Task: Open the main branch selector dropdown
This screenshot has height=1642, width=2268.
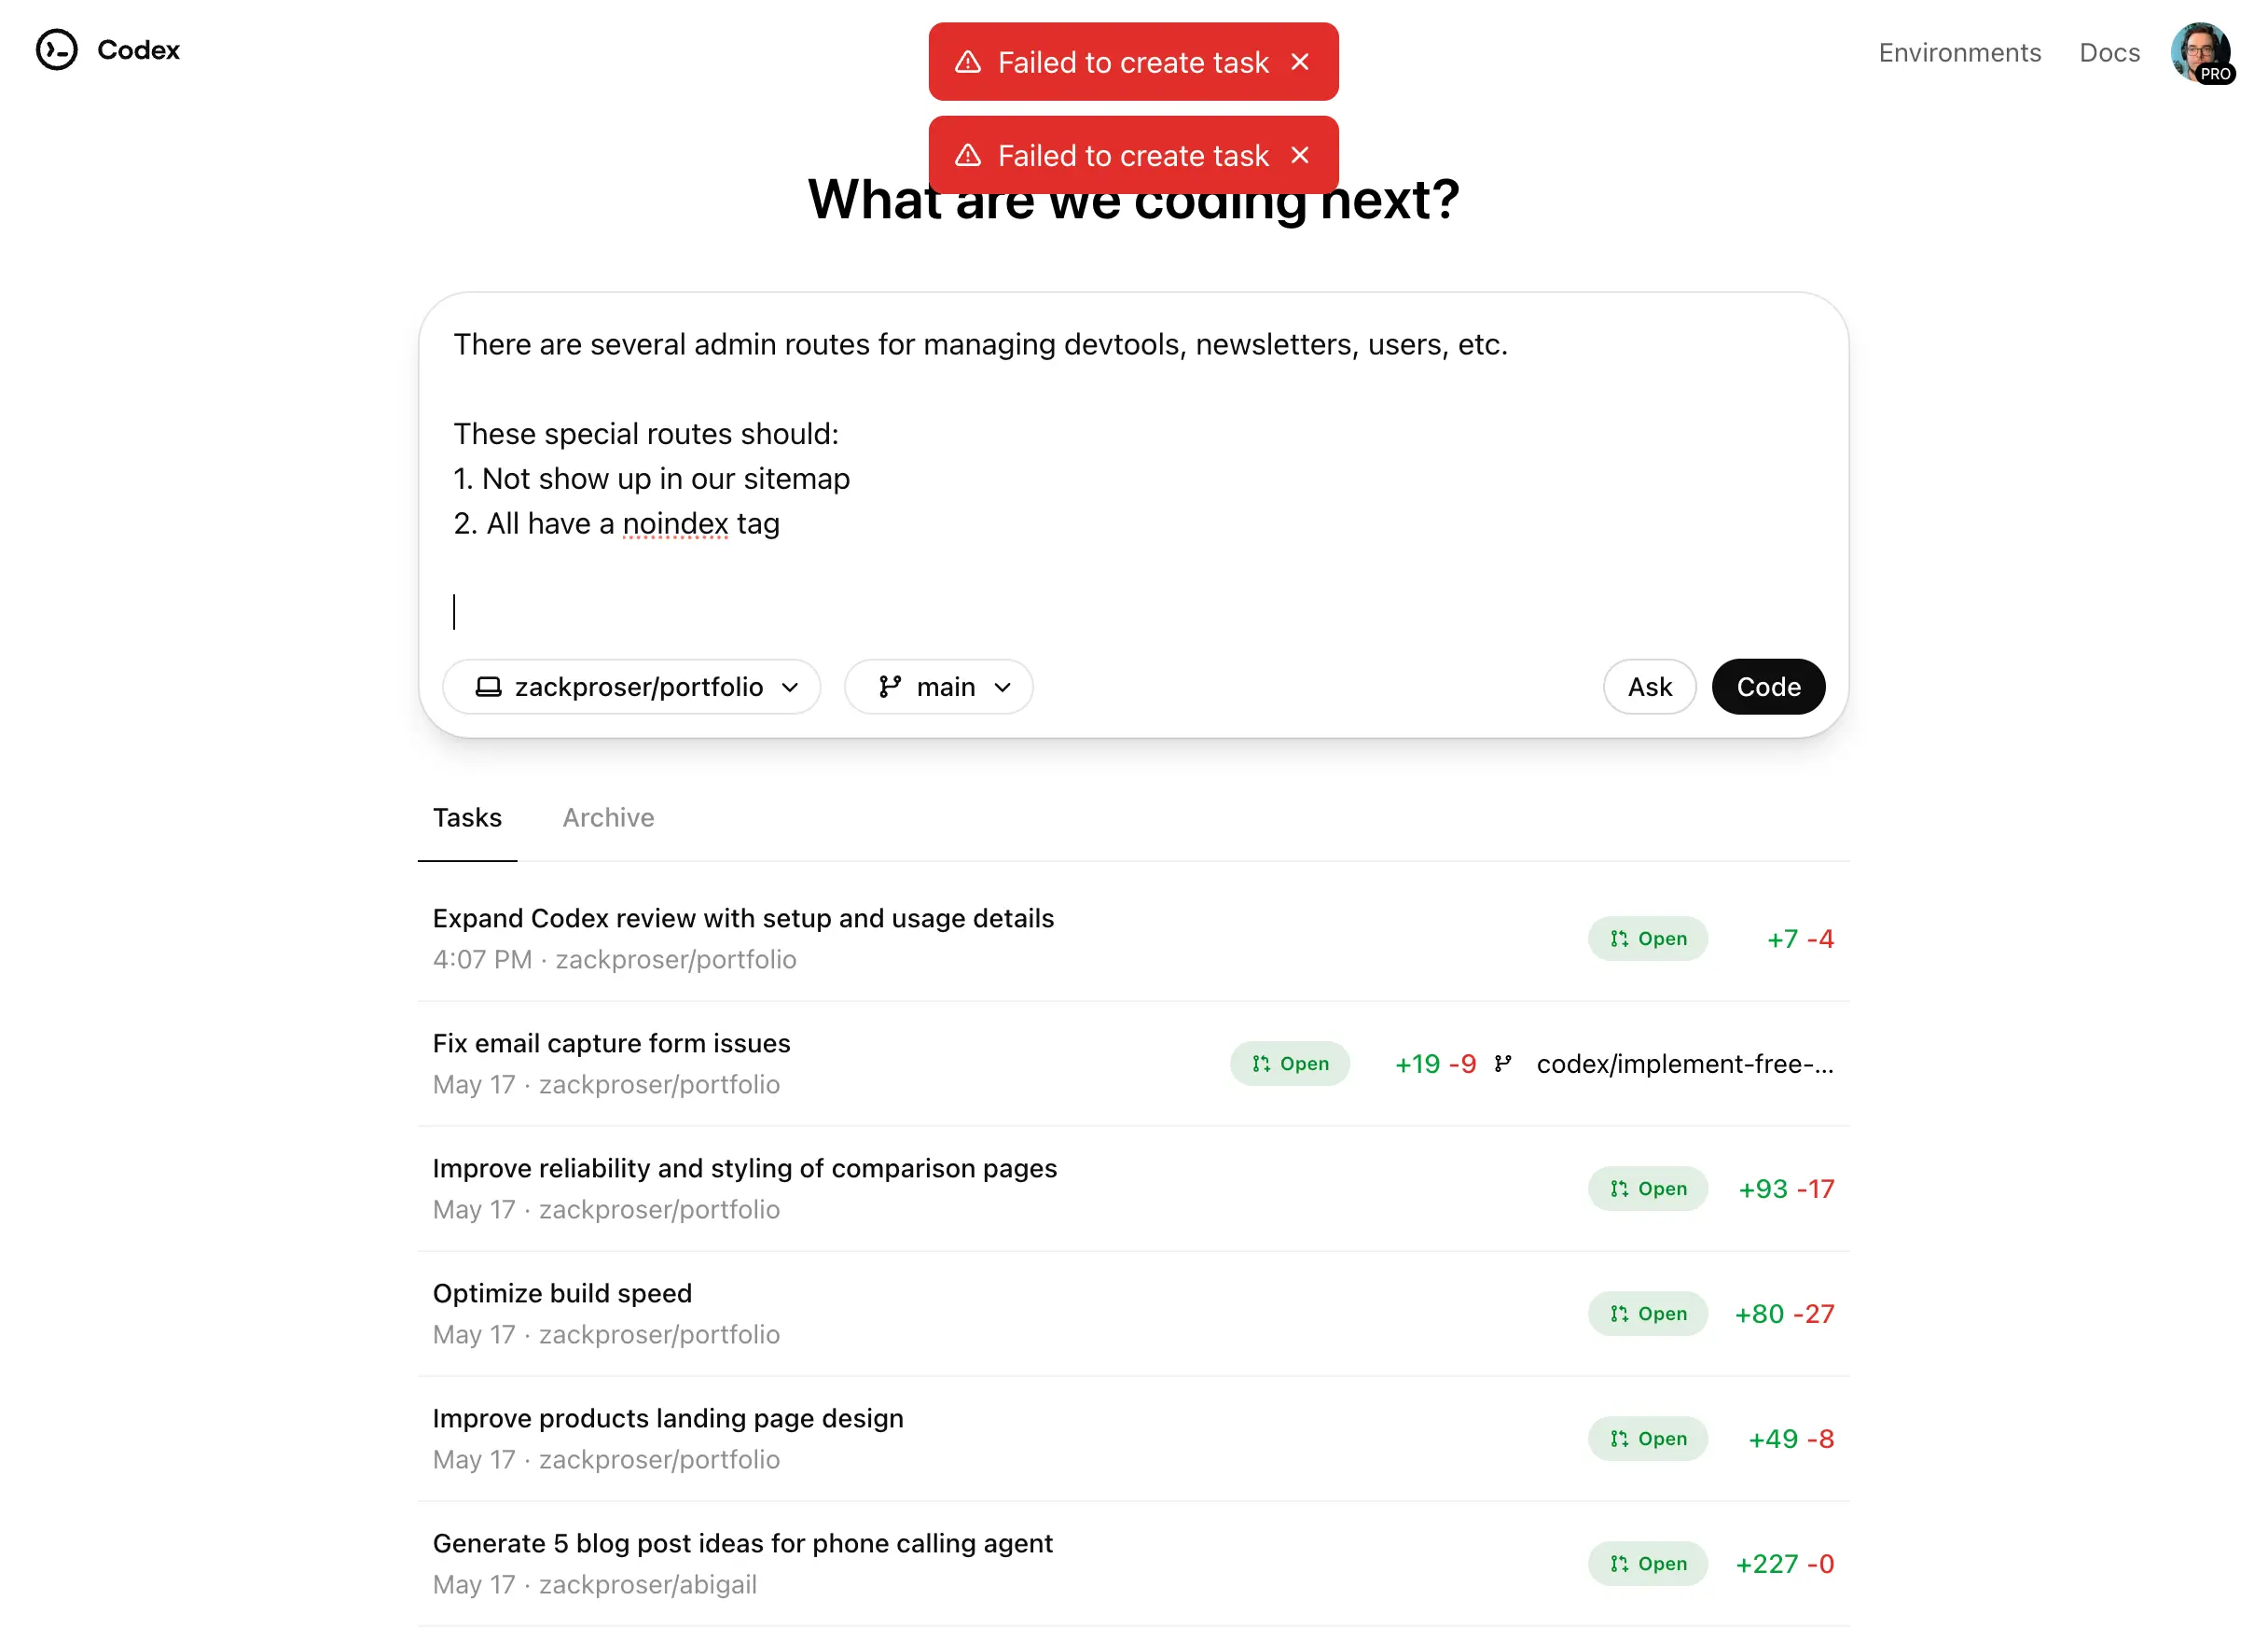Action: 938,687
